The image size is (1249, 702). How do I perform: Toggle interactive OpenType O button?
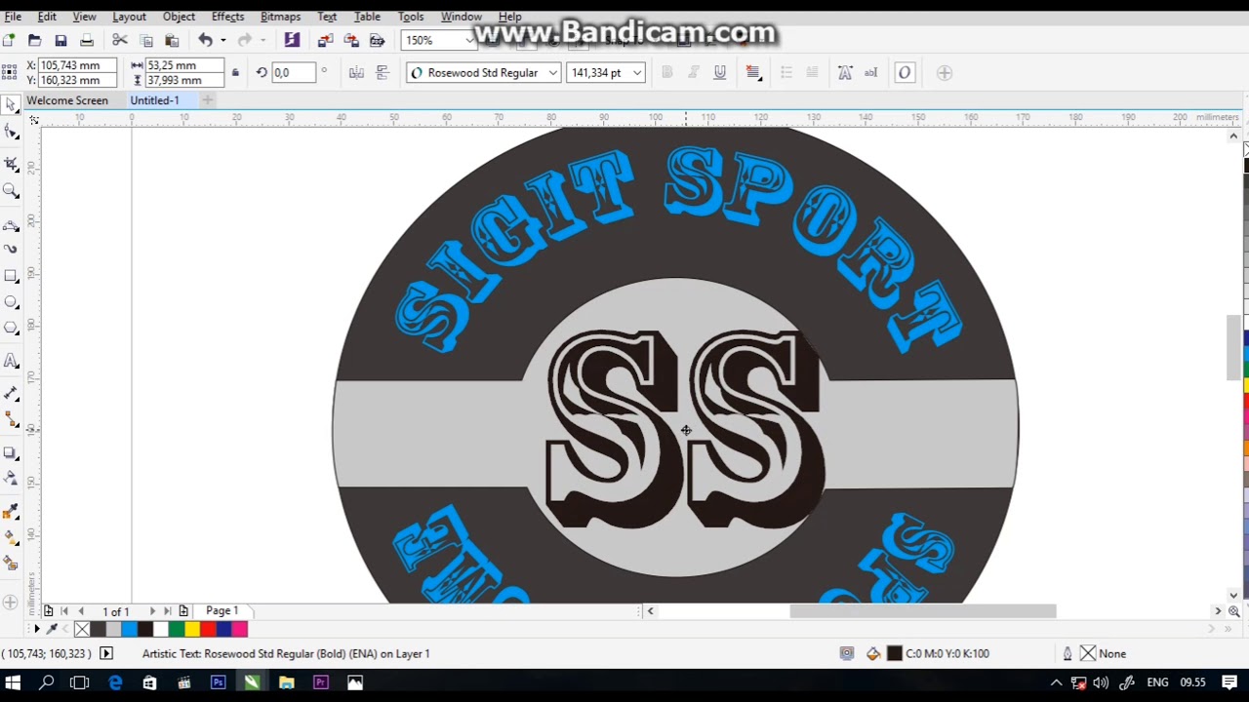point(905,72)
